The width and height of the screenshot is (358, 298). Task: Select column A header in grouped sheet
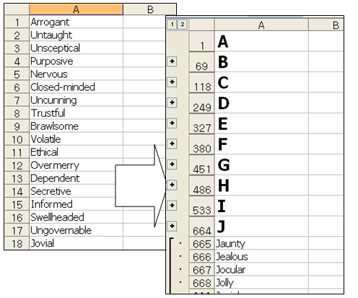261,25
